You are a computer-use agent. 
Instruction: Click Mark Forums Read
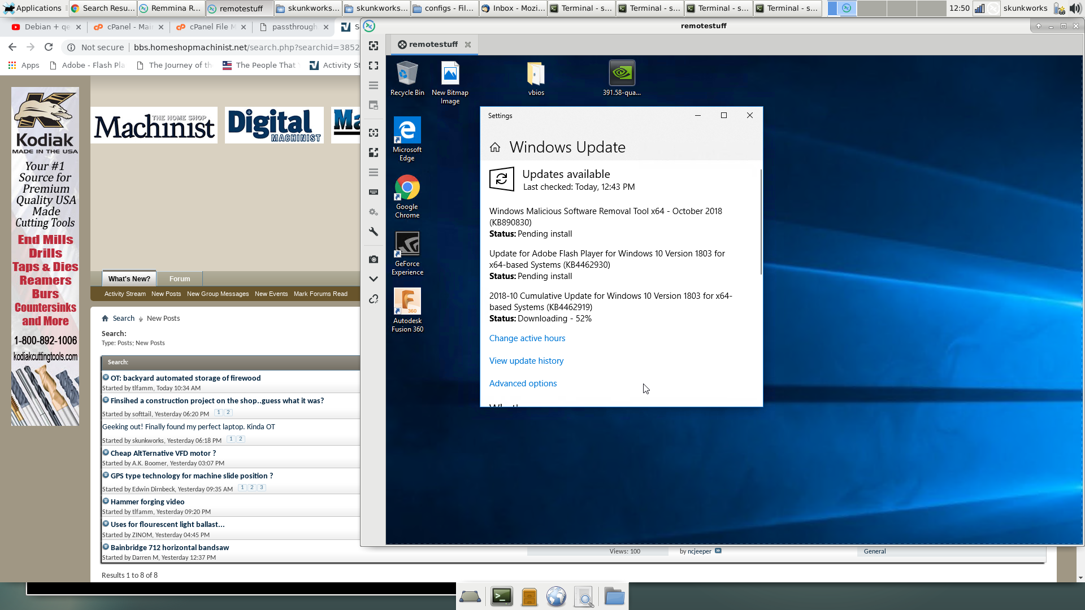coord(320,294)
